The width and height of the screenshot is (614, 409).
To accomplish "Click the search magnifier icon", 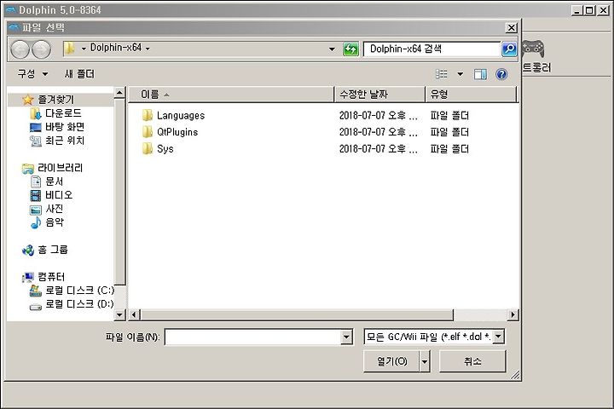I will (x=509, y=49).
